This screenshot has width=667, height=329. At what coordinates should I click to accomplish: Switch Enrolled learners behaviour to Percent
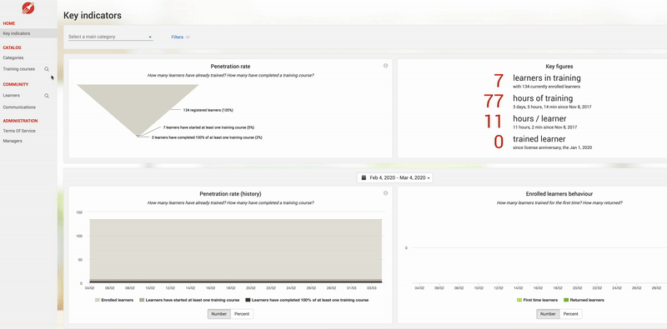(x=570, y=314)
